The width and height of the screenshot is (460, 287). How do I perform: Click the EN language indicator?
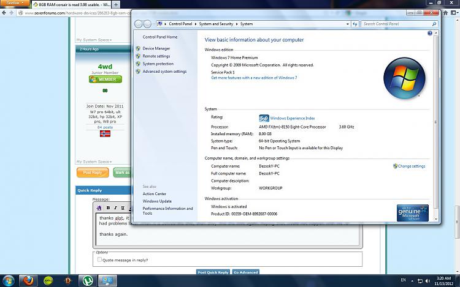[404, 280]
